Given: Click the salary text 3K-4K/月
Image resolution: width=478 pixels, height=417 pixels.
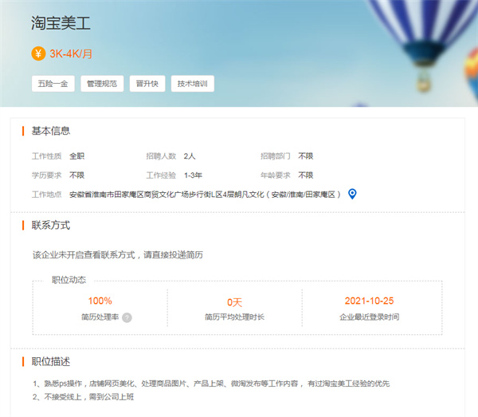Looking at the screenshot, I should [x=71, y=53].
